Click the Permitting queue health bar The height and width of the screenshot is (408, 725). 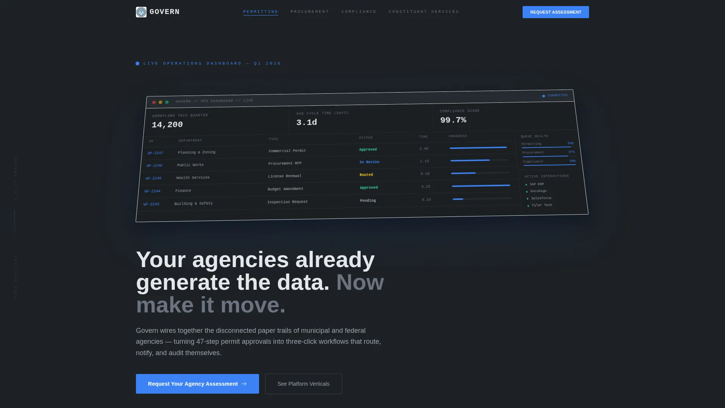click(x=548, y=147)
